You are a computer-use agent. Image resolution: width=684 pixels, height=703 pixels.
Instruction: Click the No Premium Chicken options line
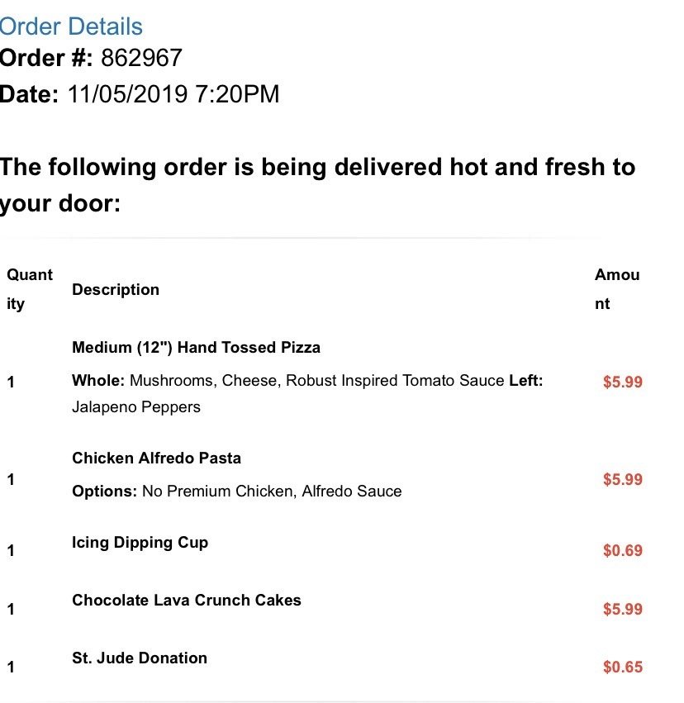[237, 492]
